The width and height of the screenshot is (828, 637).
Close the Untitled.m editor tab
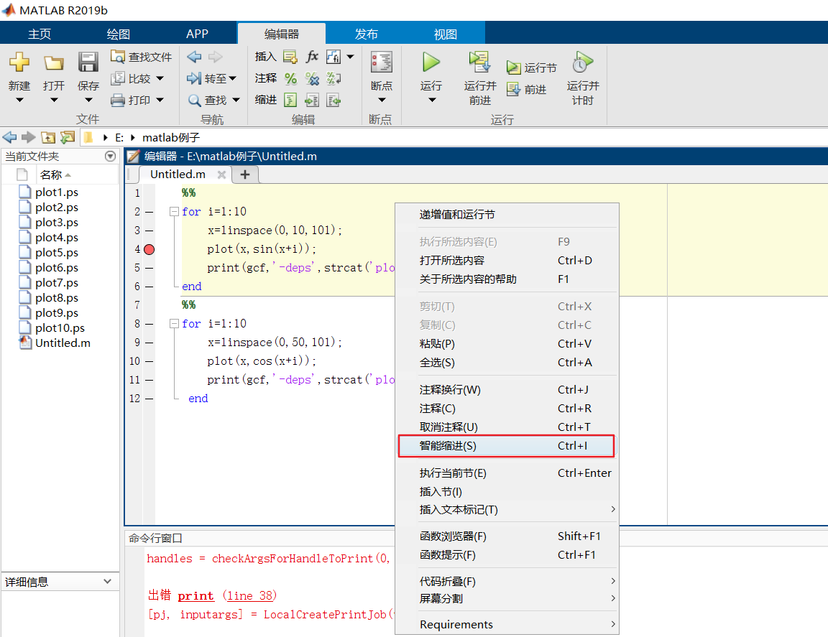click(x=222, y=175)
